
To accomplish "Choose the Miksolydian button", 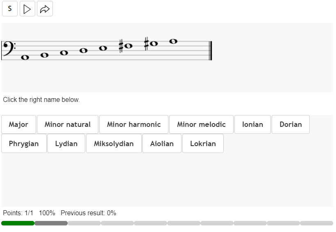I will [x=114, y=144].
